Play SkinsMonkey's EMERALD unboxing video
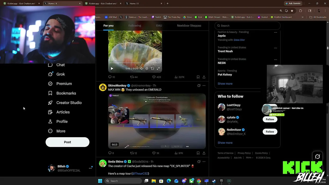This screenshot has width=329, height=185. point(157,121)
